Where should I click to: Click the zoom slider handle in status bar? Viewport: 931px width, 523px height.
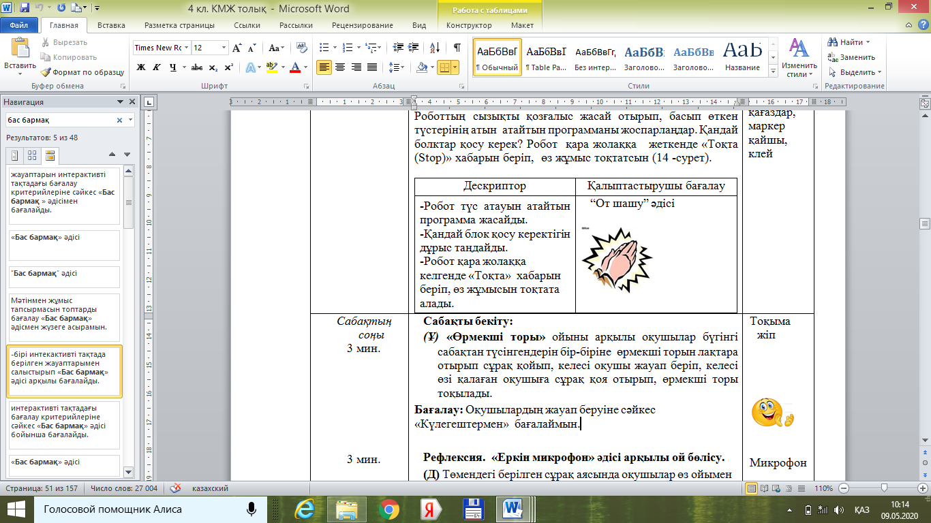point(884,488)
